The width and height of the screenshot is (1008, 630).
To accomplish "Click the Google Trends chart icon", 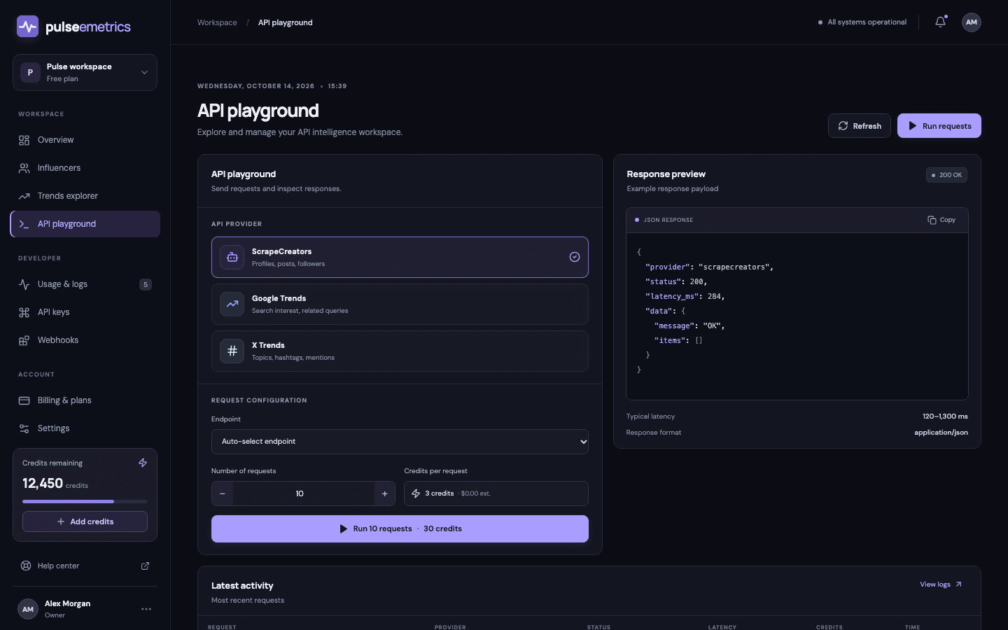I will click(x=232, y=304).
